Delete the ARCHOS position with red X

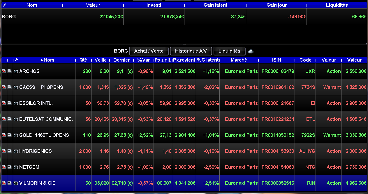pos(4,71)
